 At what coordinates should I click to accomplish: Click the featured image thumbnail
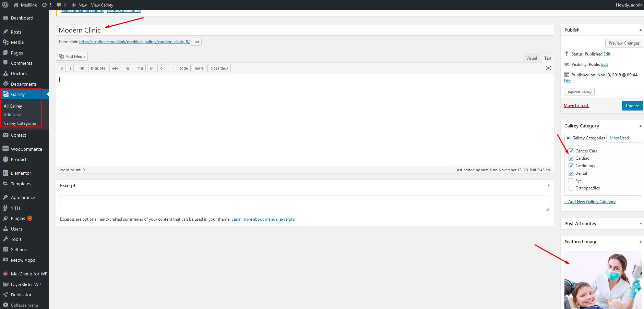(603, 280)
